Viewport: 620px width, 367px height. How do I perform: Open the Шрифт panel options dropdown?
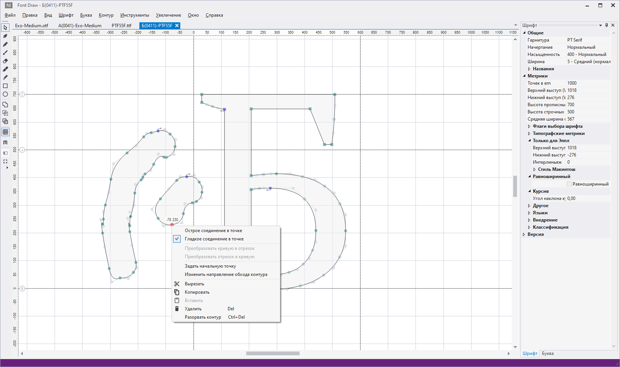(x=601, y=25)
